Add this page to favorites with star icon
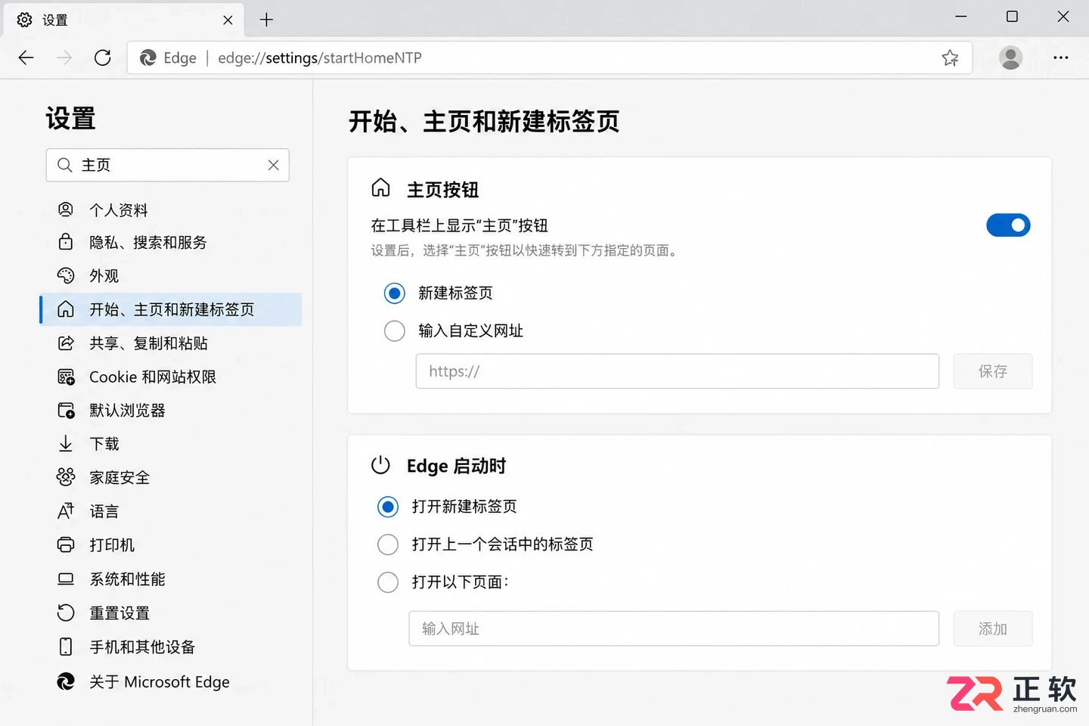 951,57
